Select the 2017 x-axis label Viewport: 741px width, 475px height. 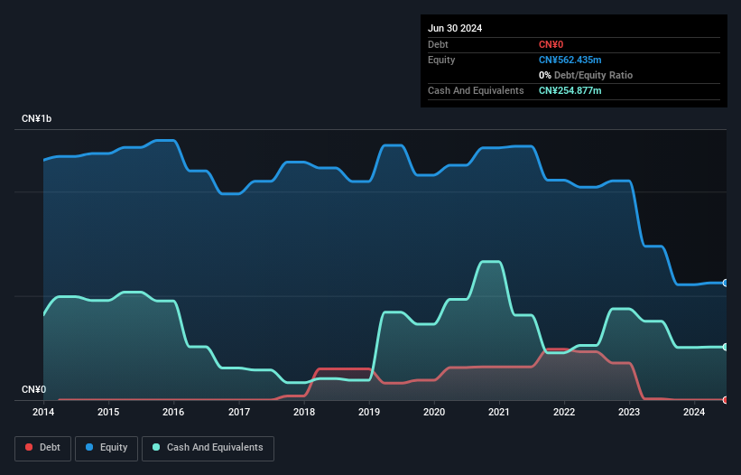pyautogui.click(x=239, y=412)
